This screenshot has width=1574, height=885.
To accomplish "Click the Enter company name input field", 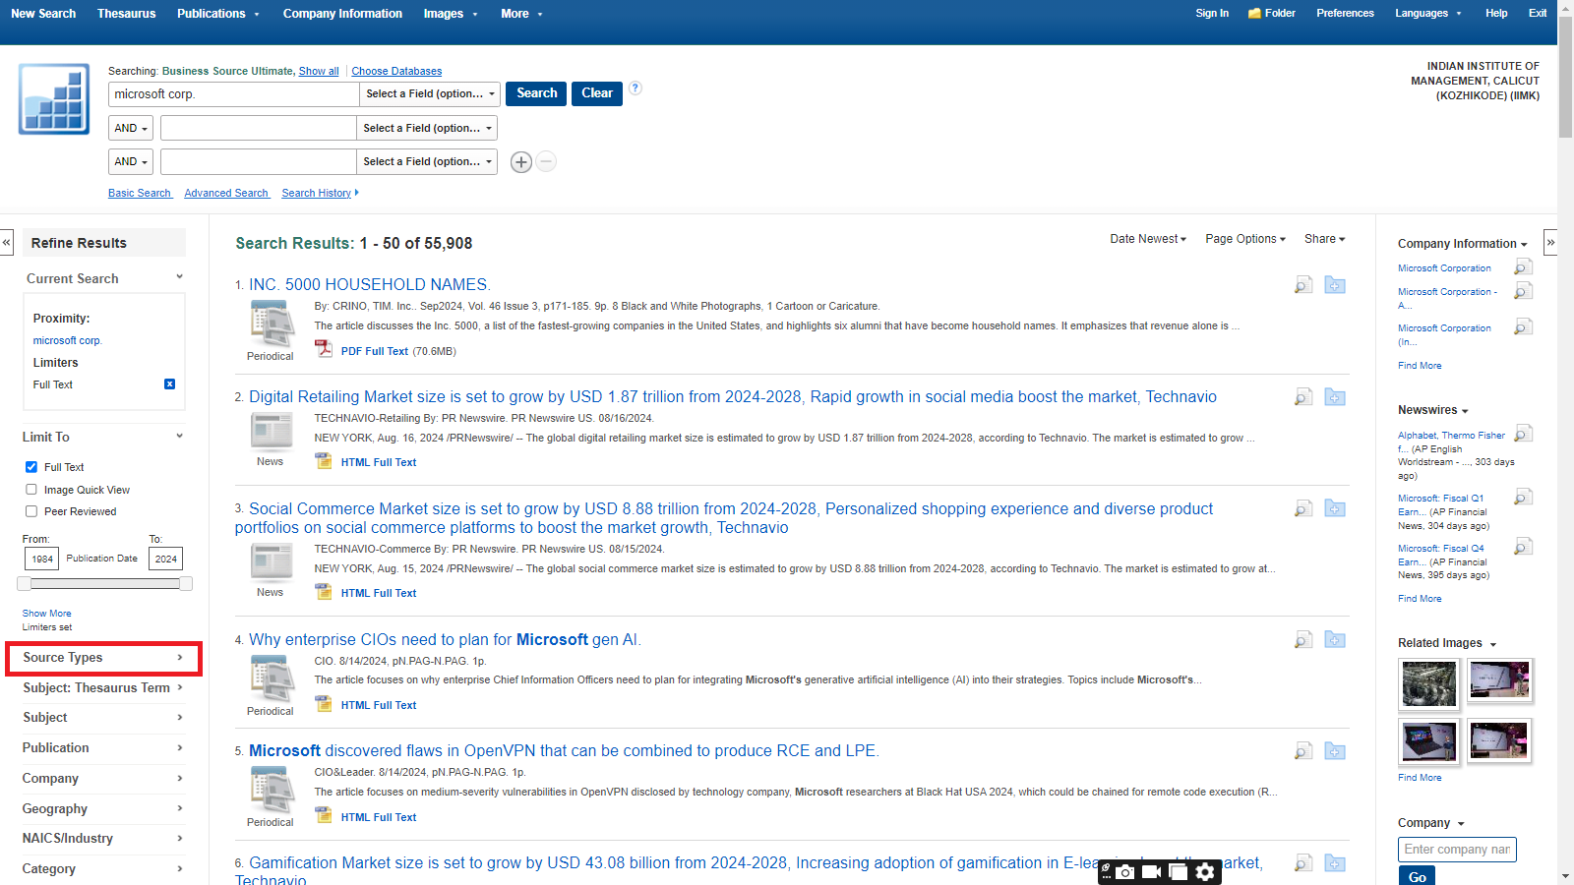I will 1457,850.
